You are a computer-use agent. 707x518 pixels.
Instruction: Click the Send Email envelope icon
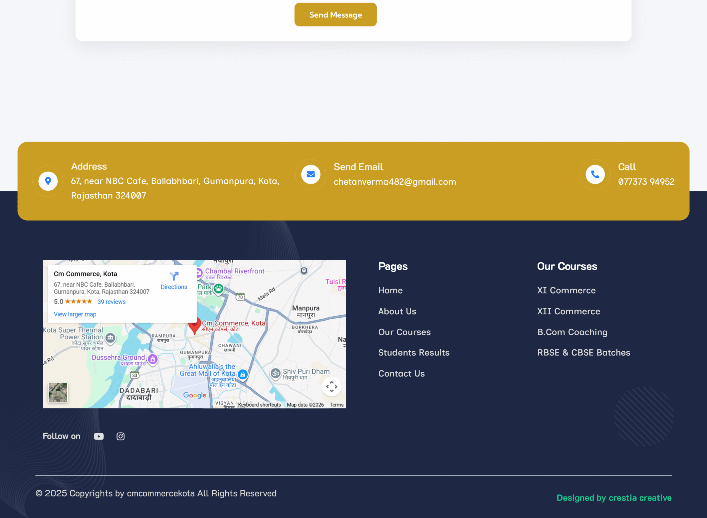310,174
